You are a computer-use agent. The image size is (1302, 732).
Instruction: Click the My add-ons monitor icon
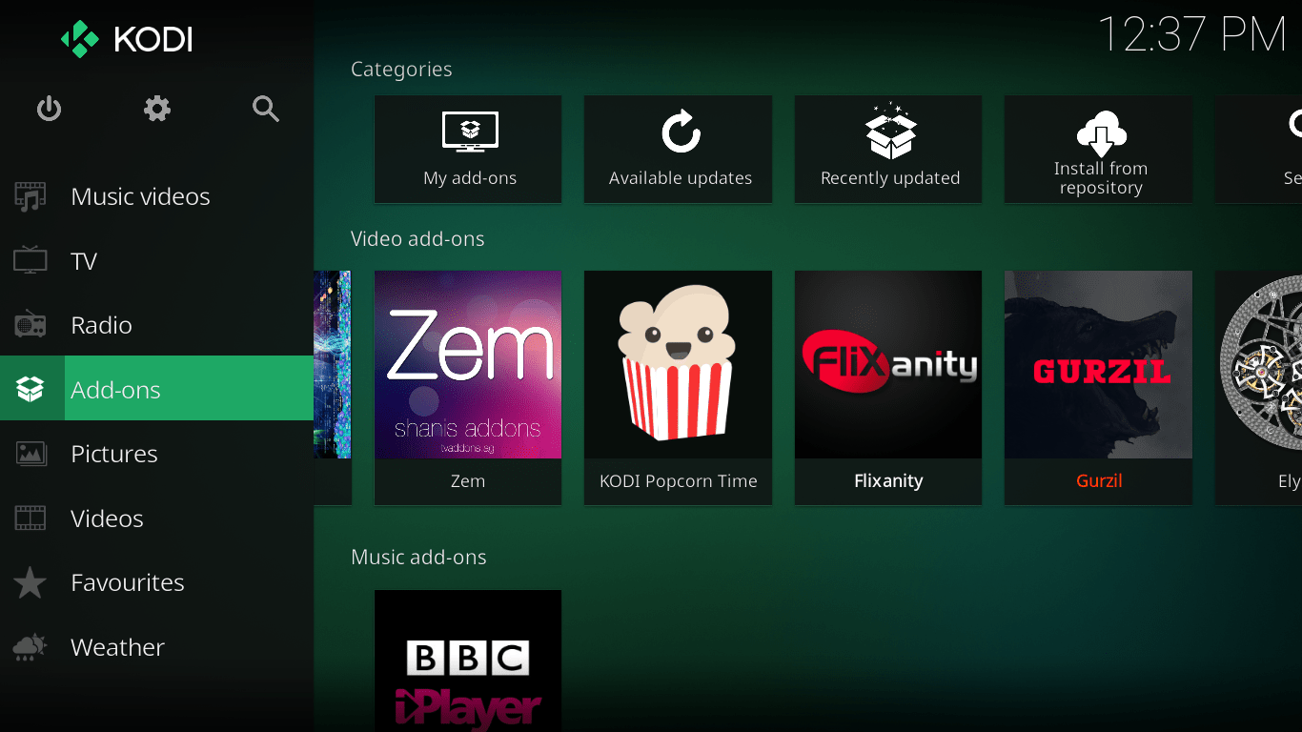(470, 132)
